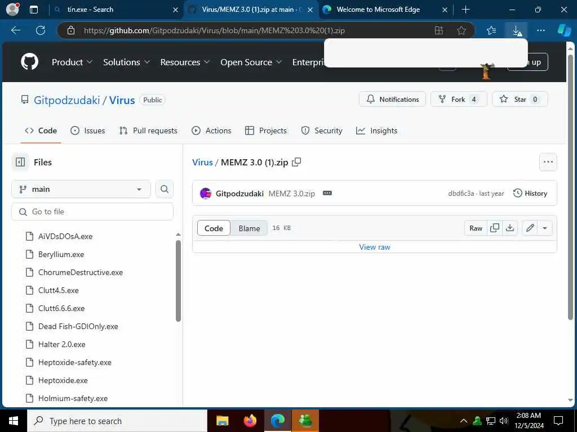This screenshot has height=432, width=577.
Task: Expand Open Source dropdown menu
Action: tap(251, 62)
